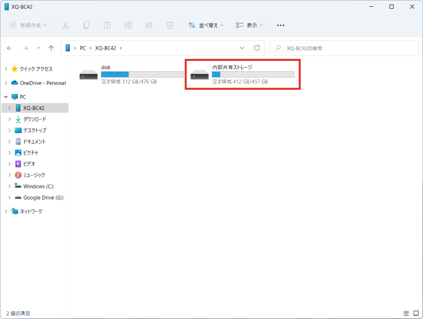Expand クイック アクセス tree node
This screenshot has height=319, width=423.
tap(6, 69)
